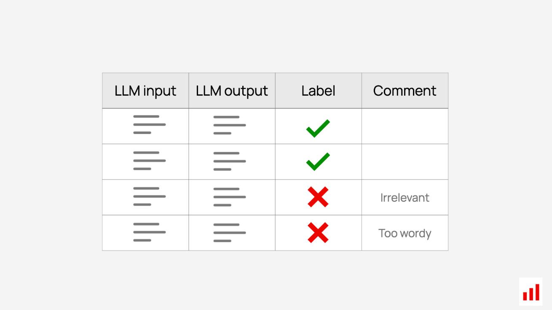Click the Too wordy comment text

(x=405, y=233)
